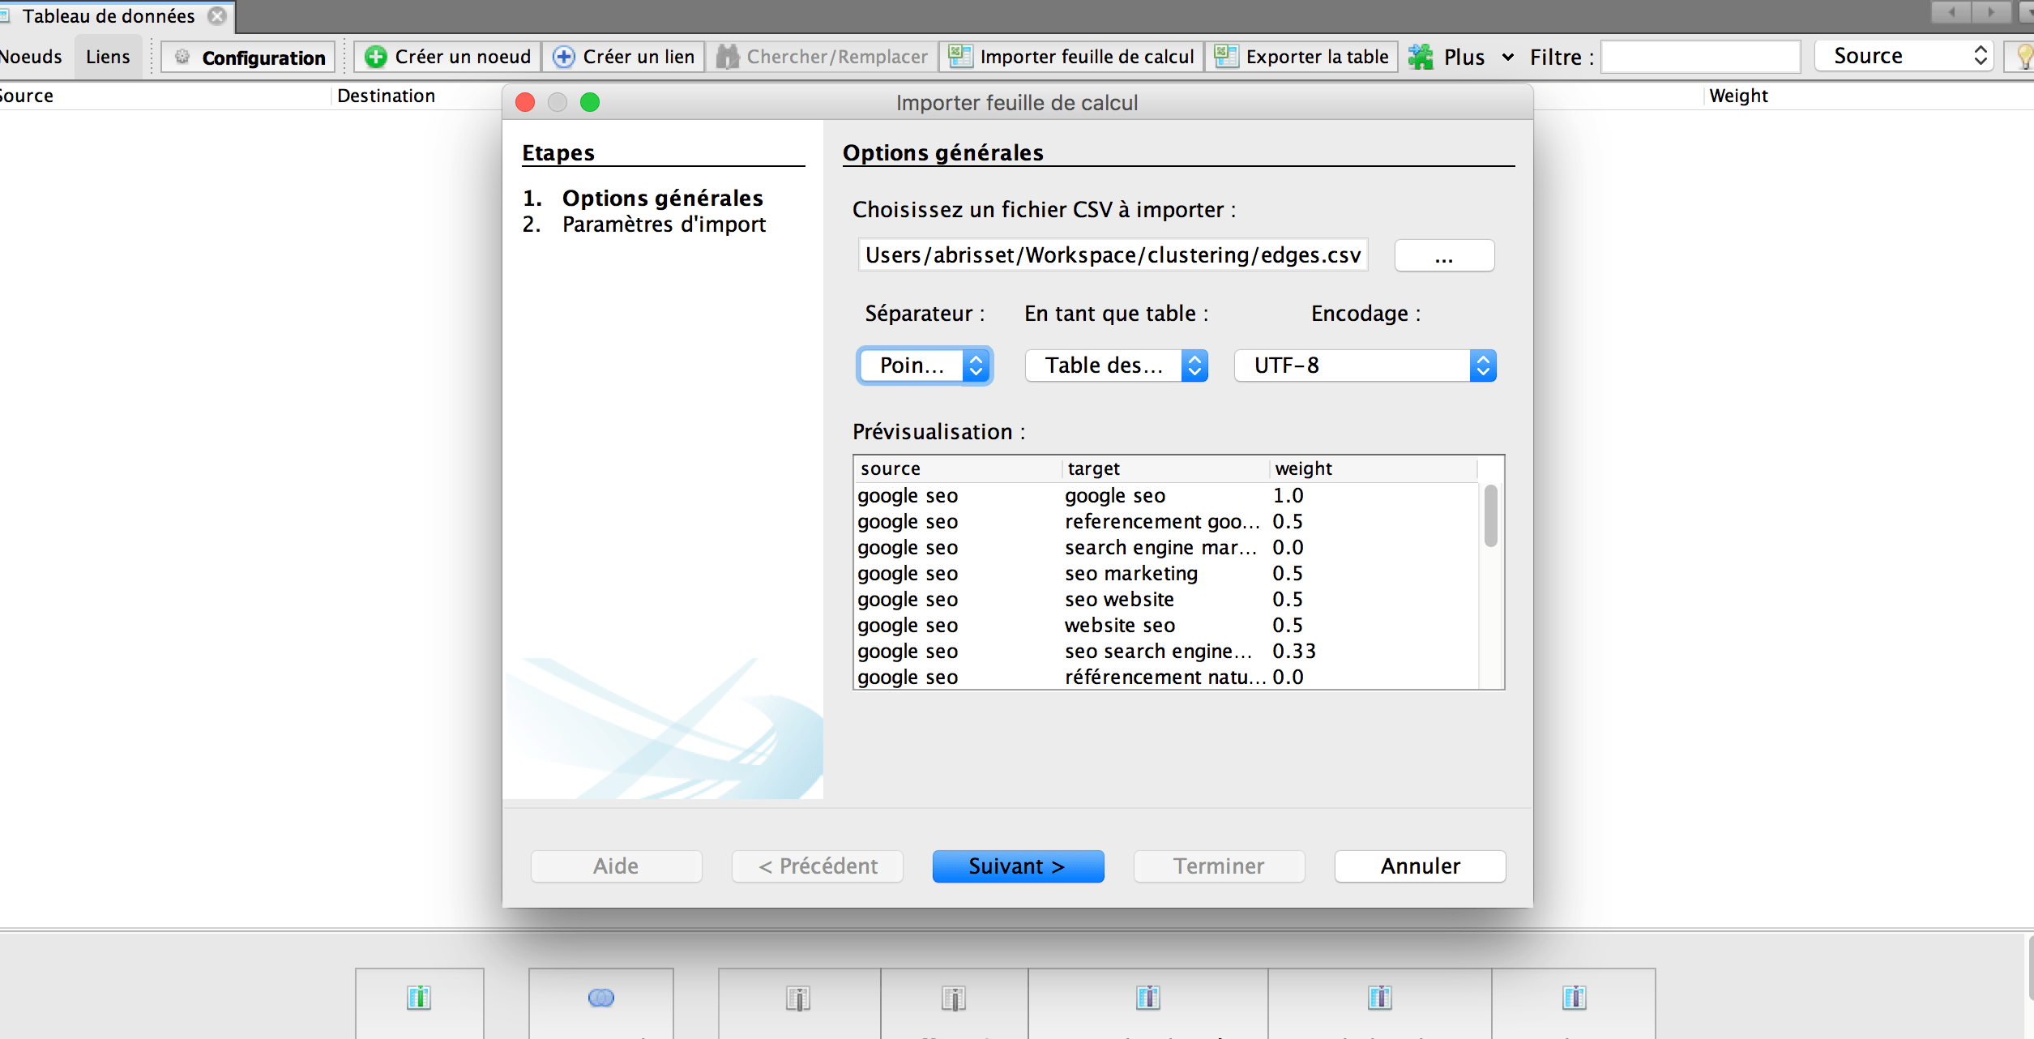Click the Annuler button
Viewport: 2034px width, 1039px height.
click(x=1421, y=866)
